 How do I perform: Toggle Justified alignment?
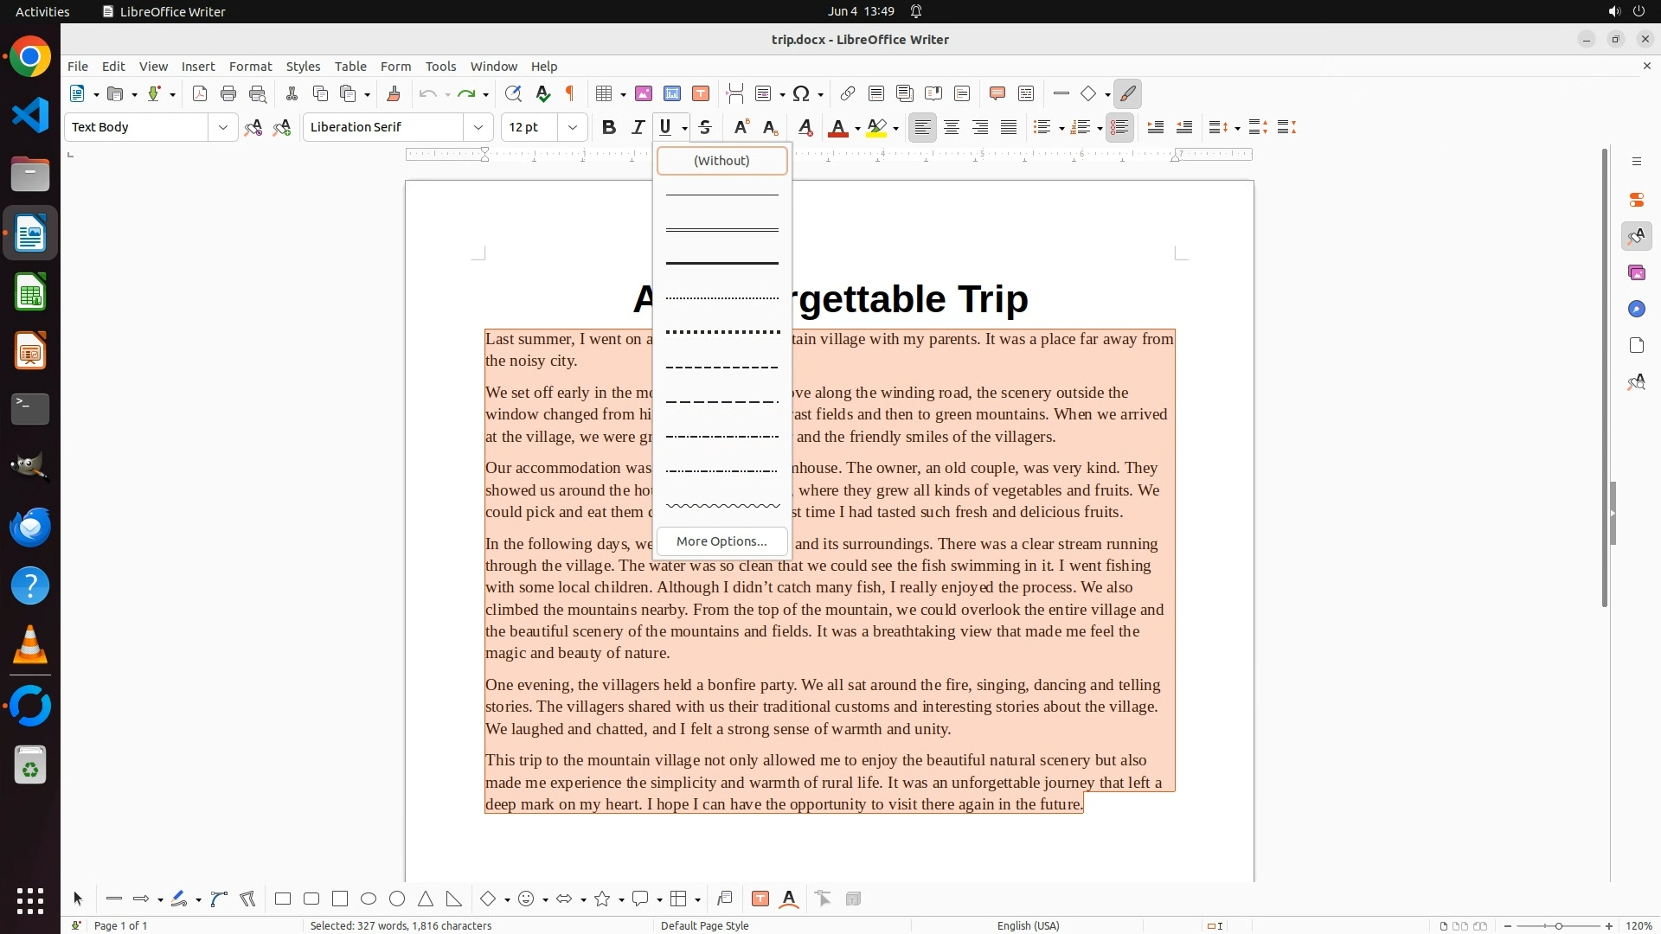[1009, 127]
